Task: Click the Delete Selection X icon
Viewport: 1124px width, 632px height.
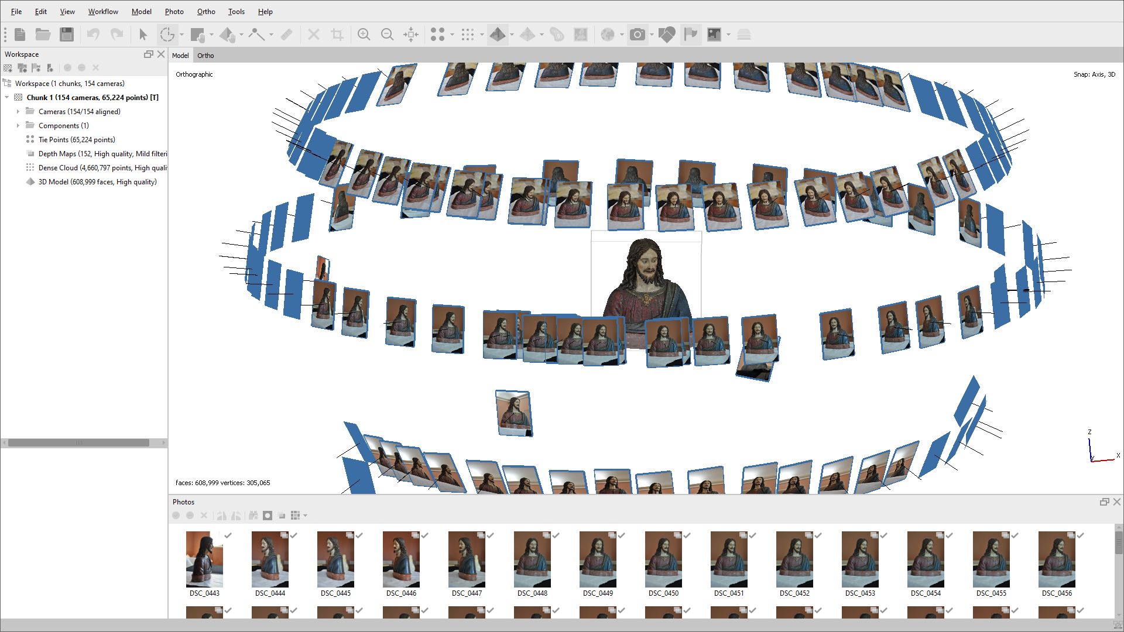Action: [x=314, y=35]
